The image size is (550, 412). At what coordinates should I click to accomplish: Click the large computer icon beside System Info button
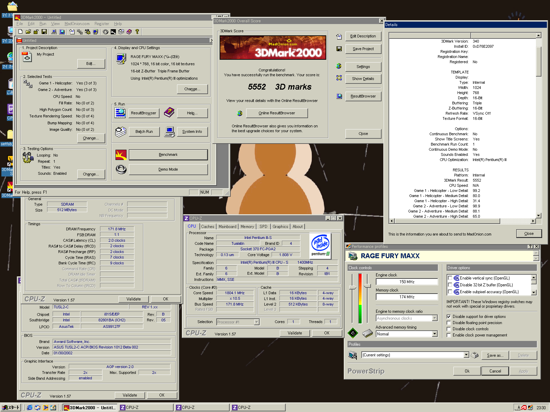[x=169, y=131]
